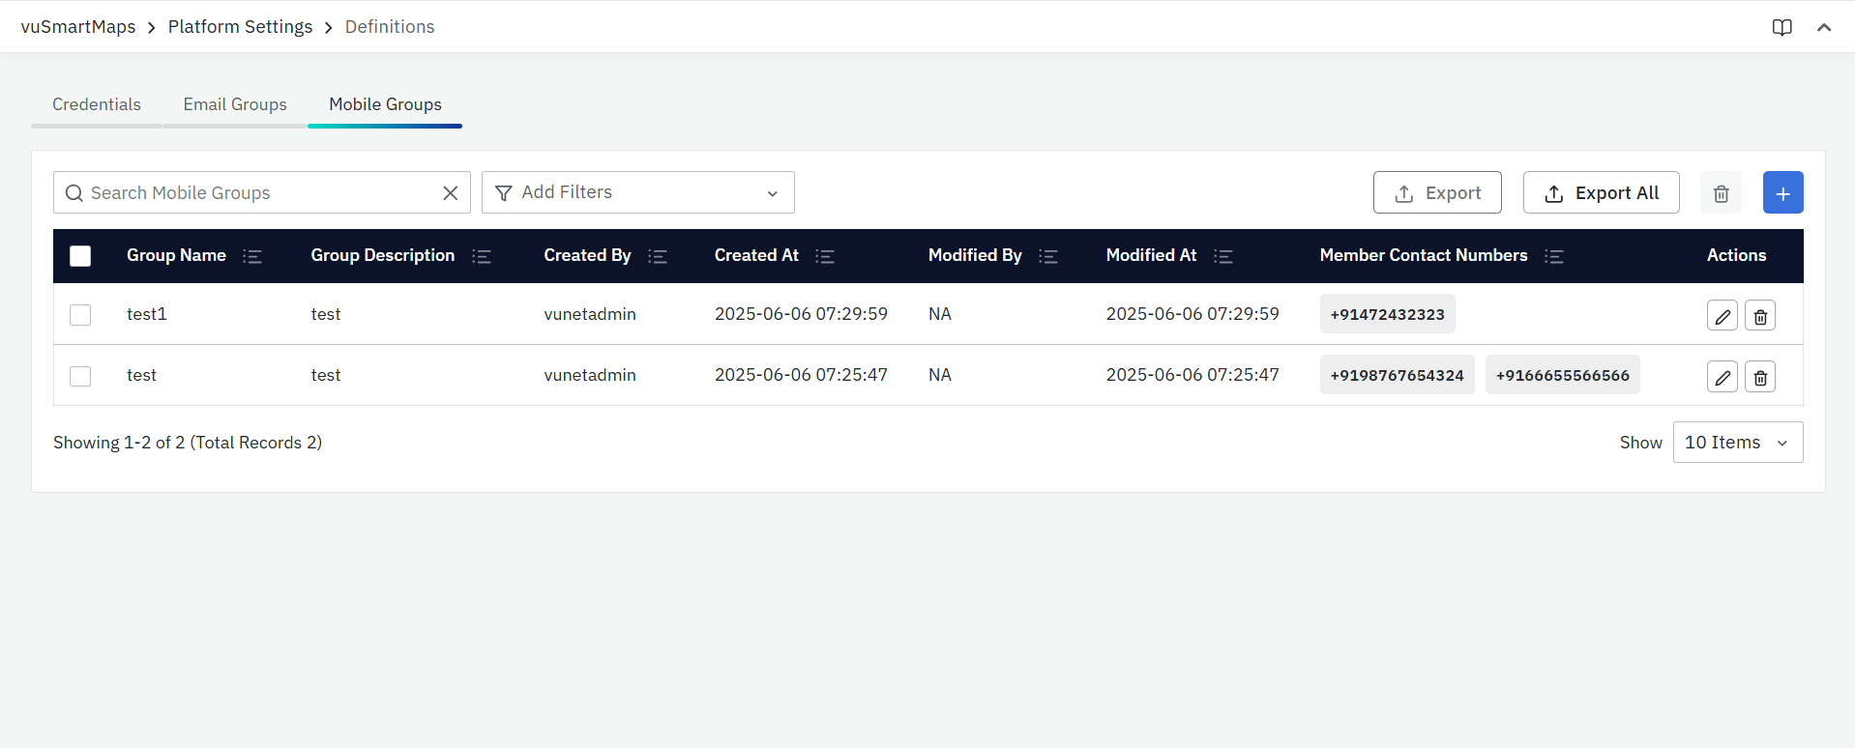The height and width of the screenshot is (748, 1855).
Task: Delete the test1 group row
Action: coord(1759,316)
